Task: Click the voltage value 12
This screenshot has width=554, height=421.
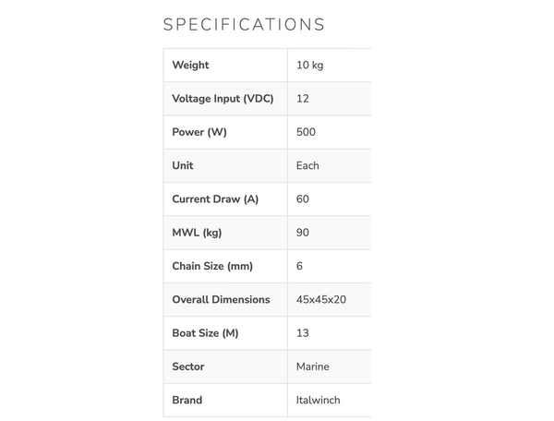Action: [303, 99]
